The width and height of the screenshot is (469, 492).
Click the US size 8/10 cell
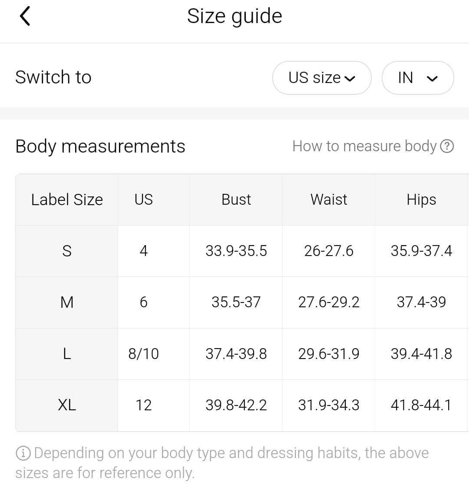pos(144,354)
